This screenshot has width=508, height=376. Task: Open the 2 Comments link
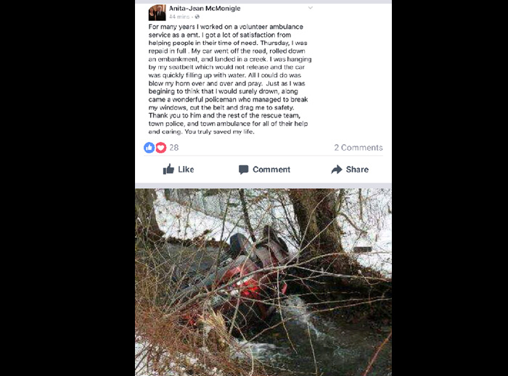click(x=359, y=148)
